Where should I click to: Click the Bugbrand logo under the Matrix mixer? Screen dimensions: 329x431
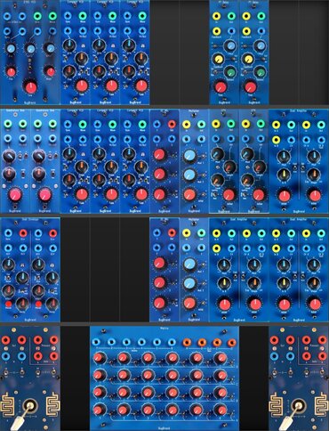164,428
